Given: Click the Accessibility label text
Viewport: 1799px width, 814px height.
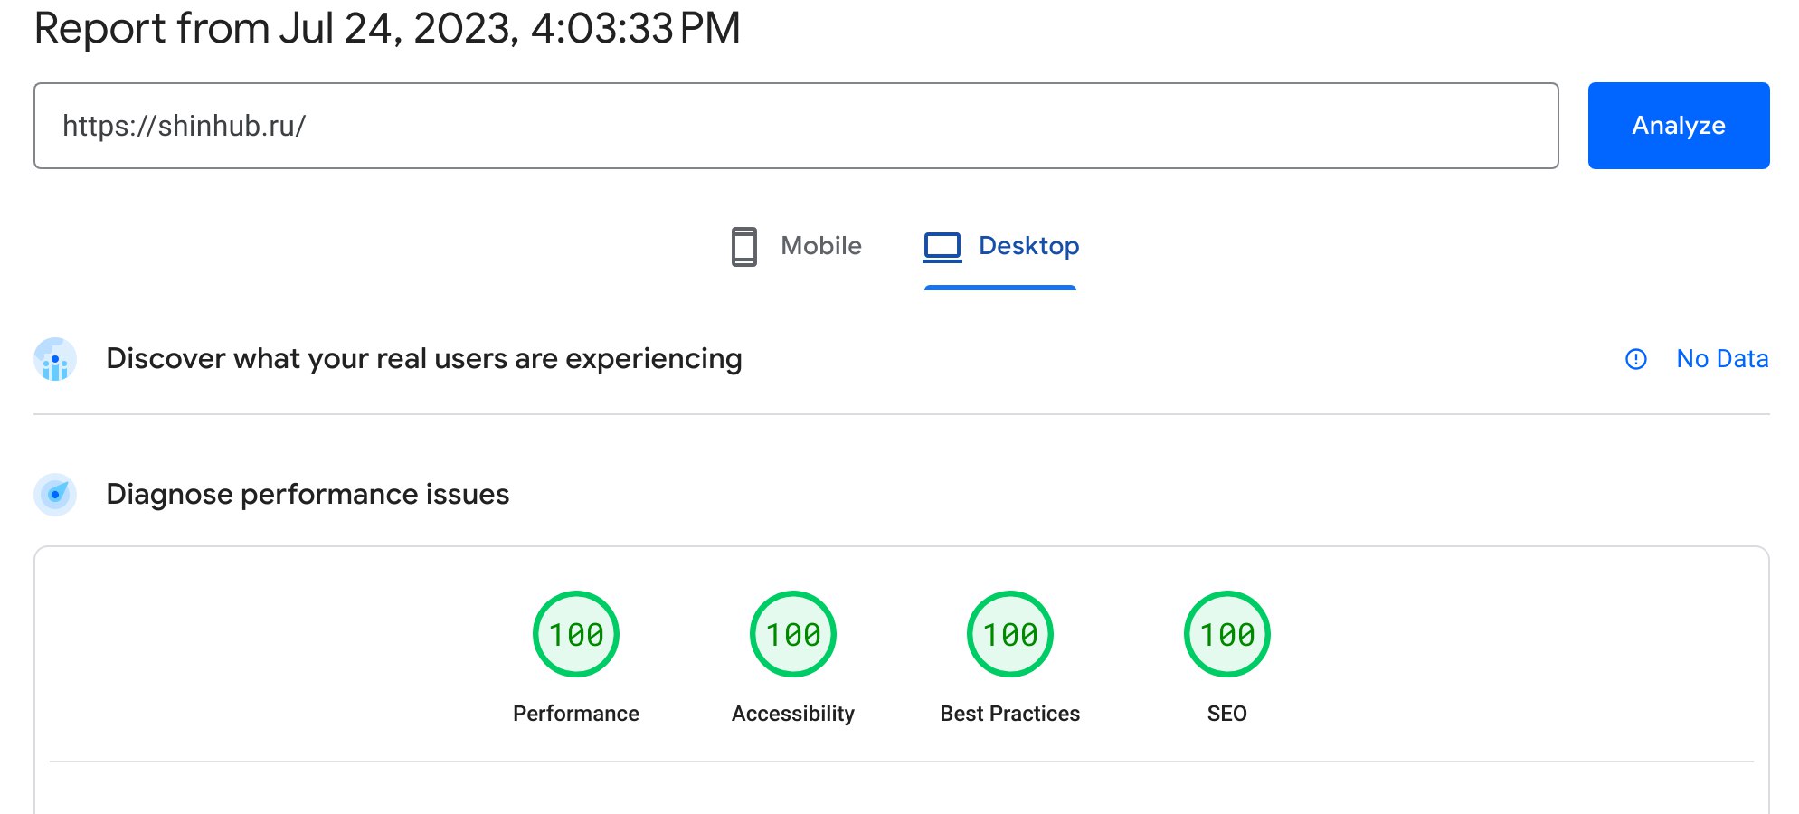Looking at the screenshot, I should click(793, 714).
